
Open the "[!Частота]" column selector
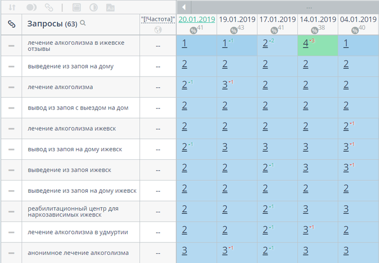[x=158, y=19]
